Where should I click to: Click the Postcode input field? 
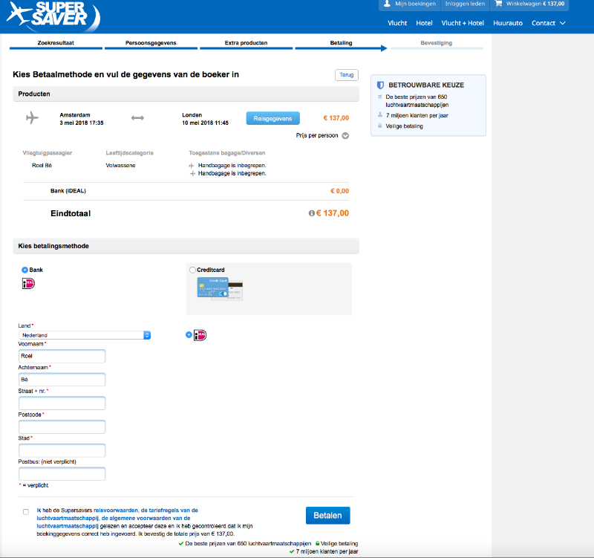[x=62, y=426]
